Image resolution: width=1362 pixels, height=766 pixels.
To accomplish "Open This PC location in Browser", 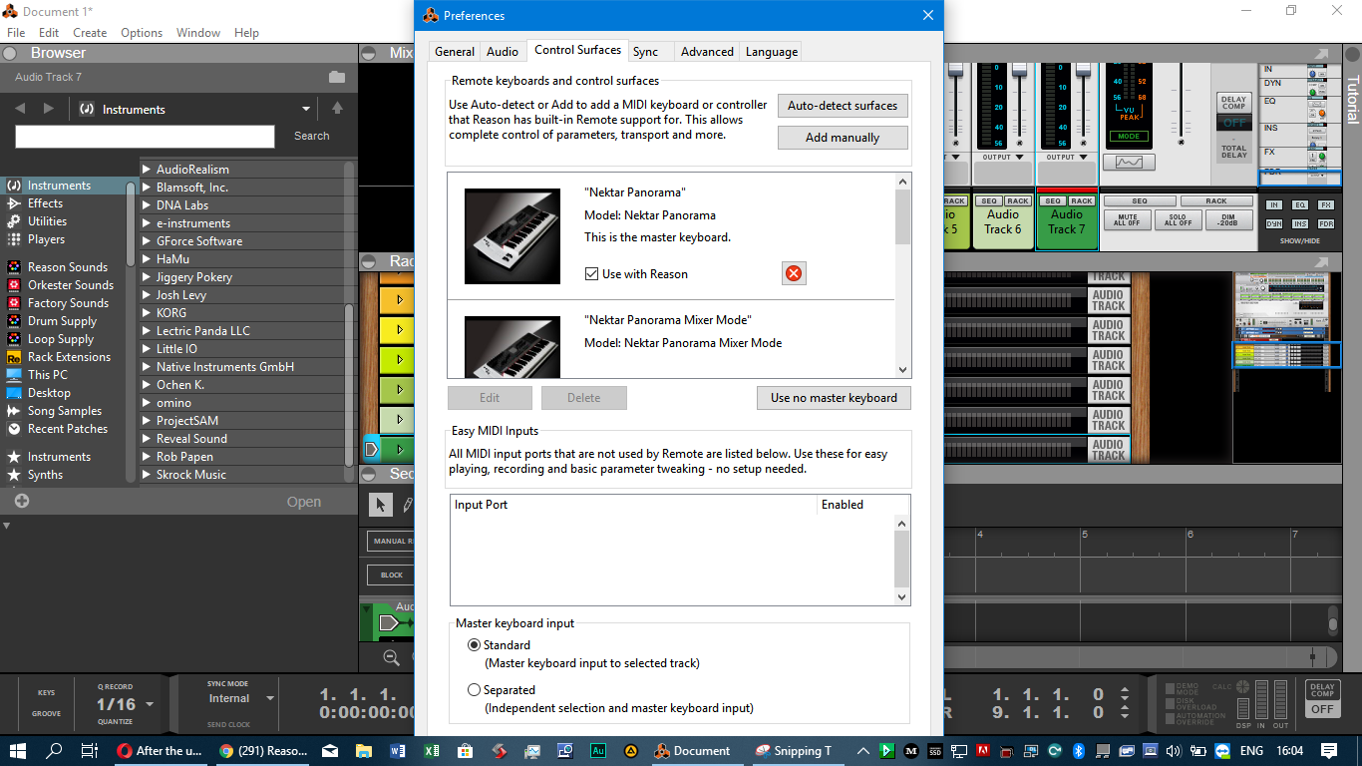I will [x=47, y=375].
